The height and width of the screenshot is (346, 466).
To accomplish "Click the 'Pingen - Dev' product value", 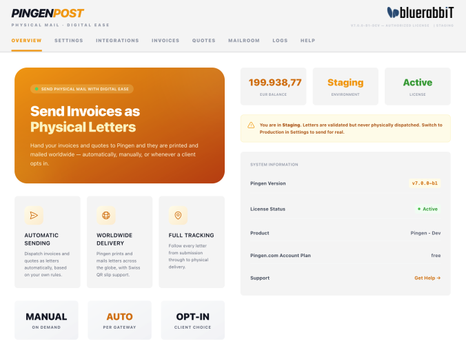I will click(425, 233).
